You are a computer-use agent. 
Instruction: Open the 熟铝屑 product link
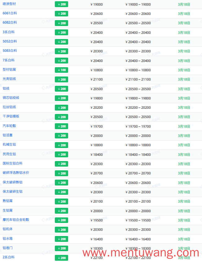7,201
